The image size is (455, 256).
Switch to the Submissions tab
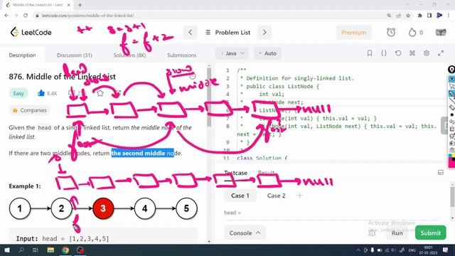[182, 55]
